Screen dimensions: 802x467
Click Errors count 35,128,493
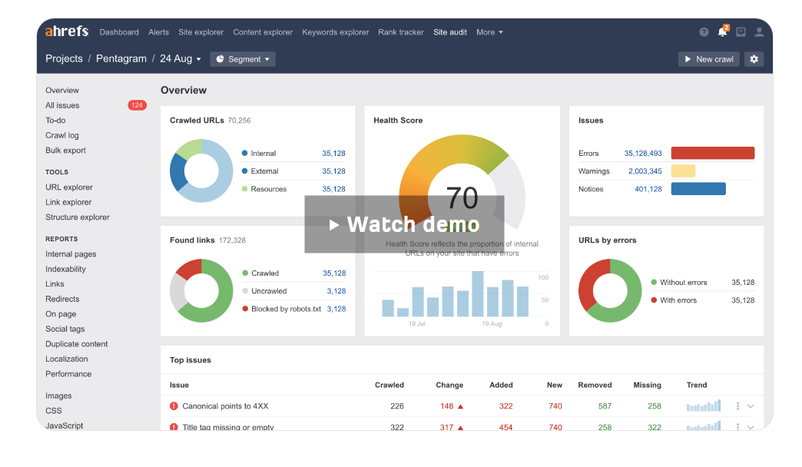pyautogui.click(x=643, y=154)
